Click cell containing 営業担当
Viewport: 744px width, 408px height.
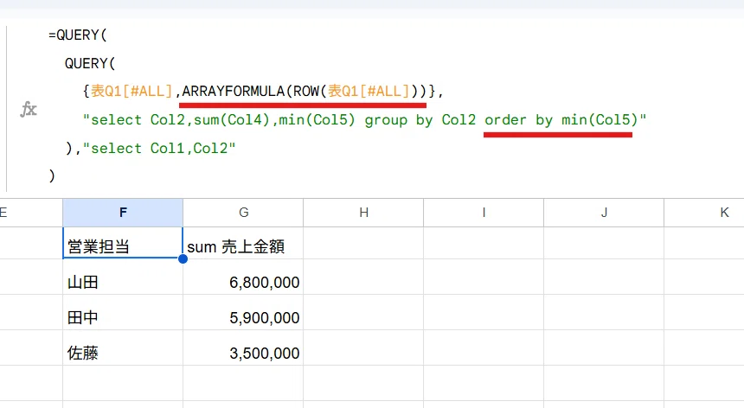(x=123, y=243)
